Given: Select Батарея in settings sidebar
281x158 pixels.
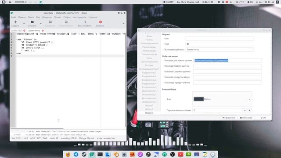Looking at the screenshot, I should (149, 65).
